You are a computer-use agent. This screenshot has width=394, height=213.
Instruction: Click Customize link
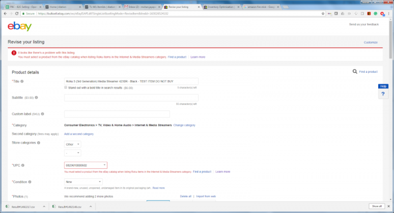coord(370,43)
